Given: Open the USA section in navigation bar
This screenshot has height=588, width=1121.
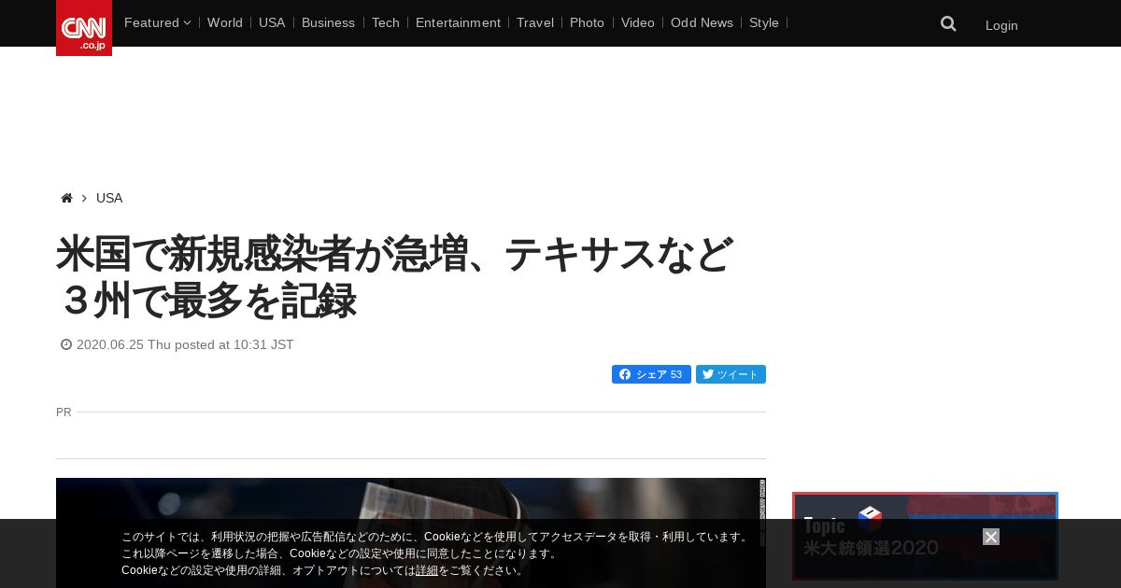Looking at the screenshot, I should (x=272, y=22).
